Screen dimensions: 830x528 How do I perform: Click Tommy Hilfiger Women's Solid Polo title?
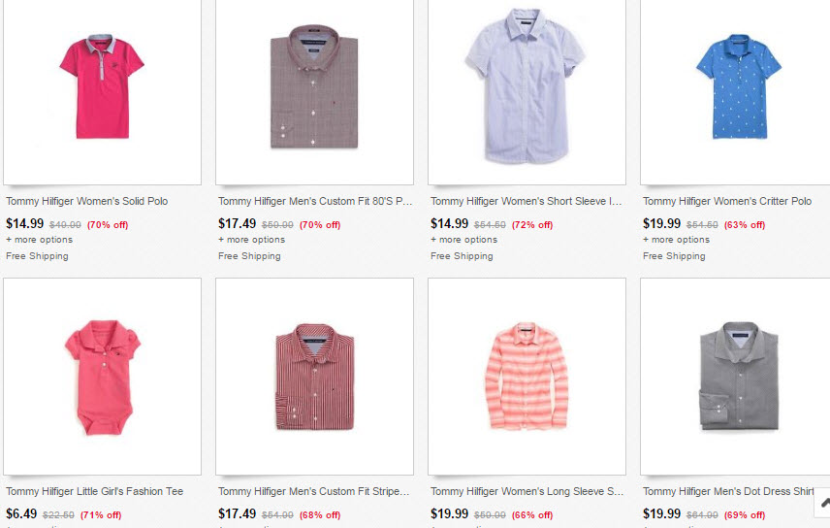(x=86, y=201)
